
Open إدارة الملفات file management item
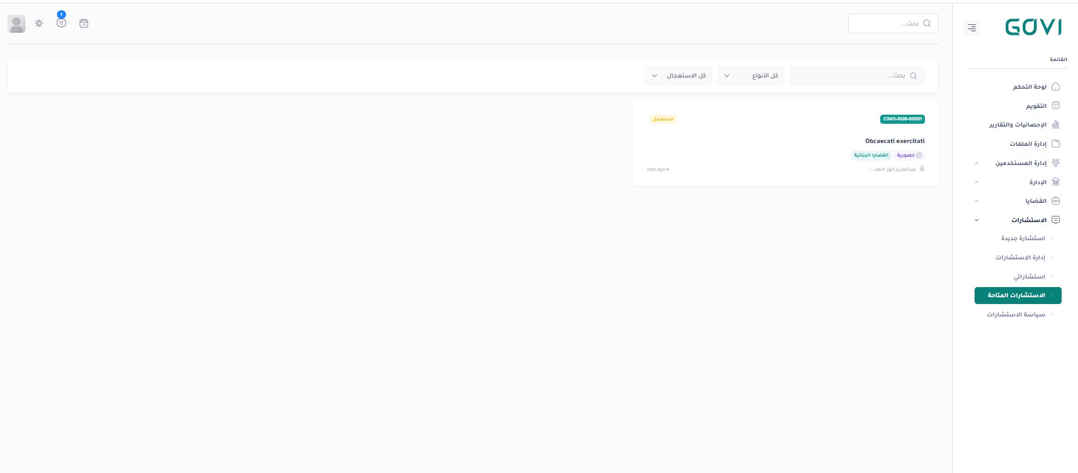point(1028,144)
